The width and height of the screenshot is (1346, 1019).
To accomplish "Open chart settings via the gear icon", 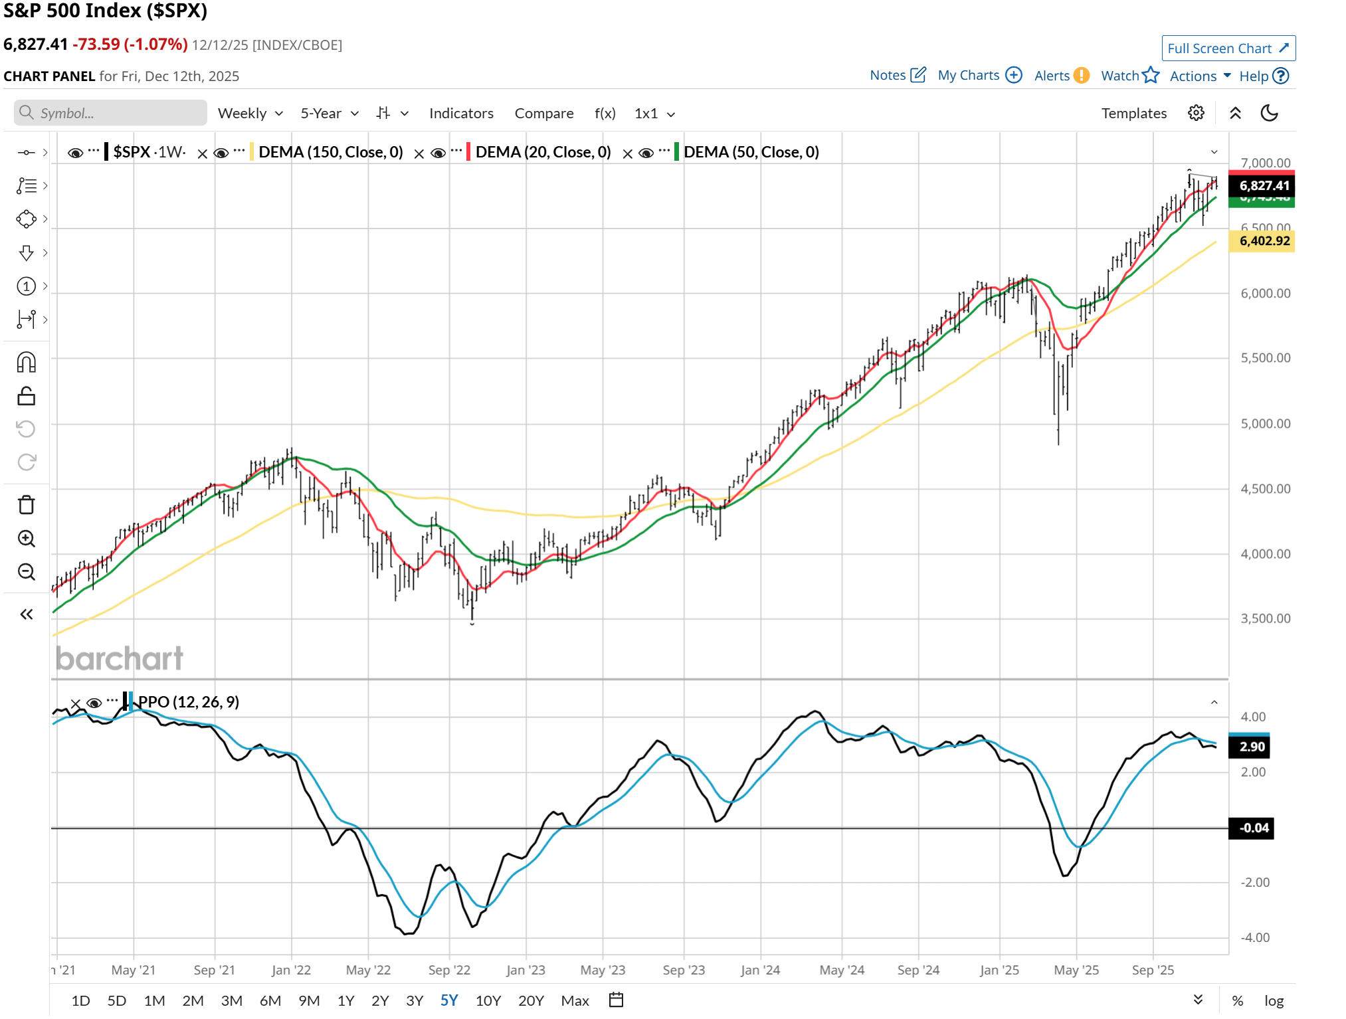I will coord(1196,113).
